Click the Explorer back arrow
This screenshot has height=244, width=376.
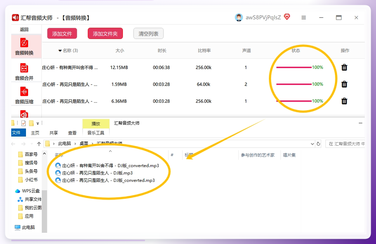[x=13, y=144]
